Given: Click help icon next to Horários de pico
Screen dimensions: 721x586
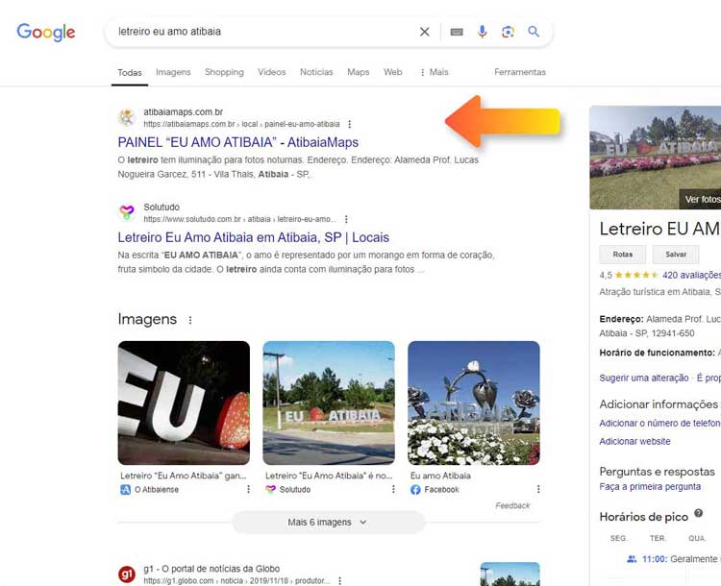Looking at the screenshot, I should point(698,513).
